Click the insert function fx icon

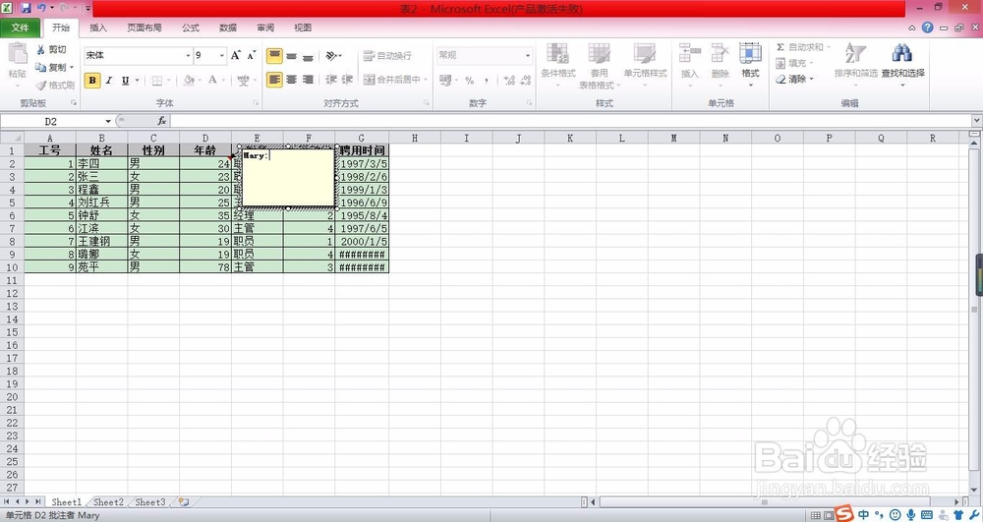coord(162,121)
